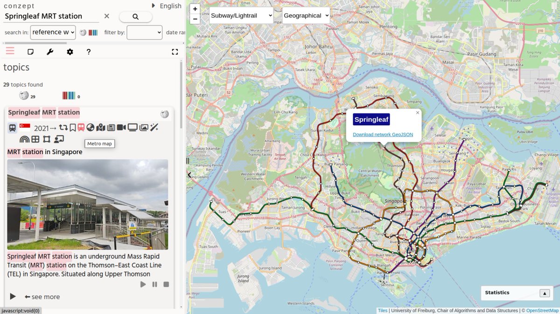Click the globe icon on the topic card
The width and height of the screenshot is (560, 314).
click(x=91, y=128)
